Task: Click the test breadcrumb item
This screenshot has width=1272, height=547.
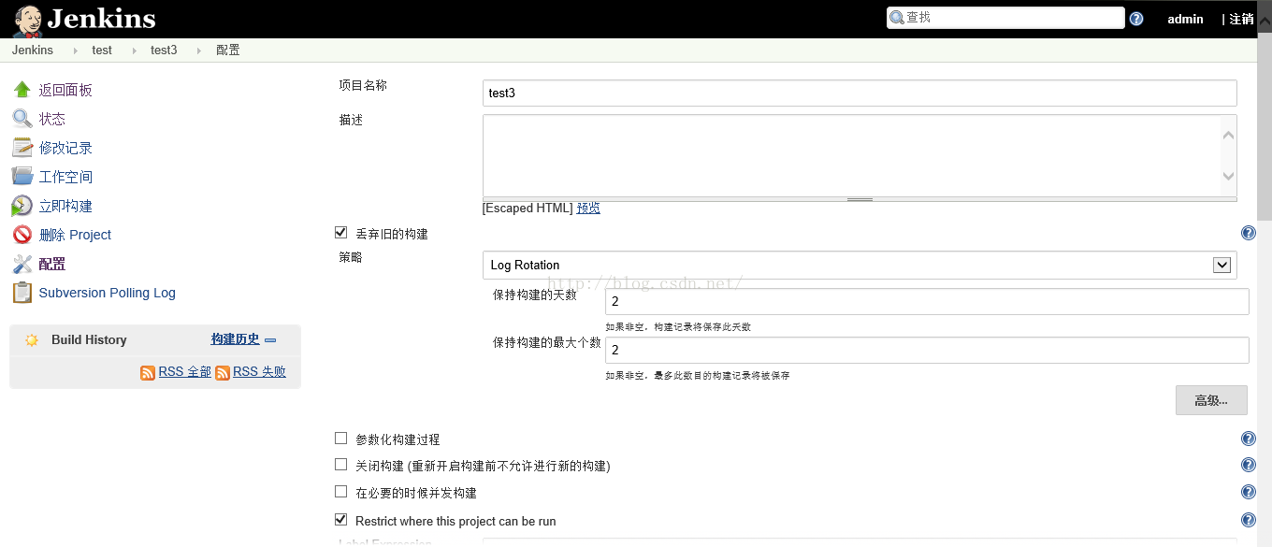Action: (x=102, y=50)
